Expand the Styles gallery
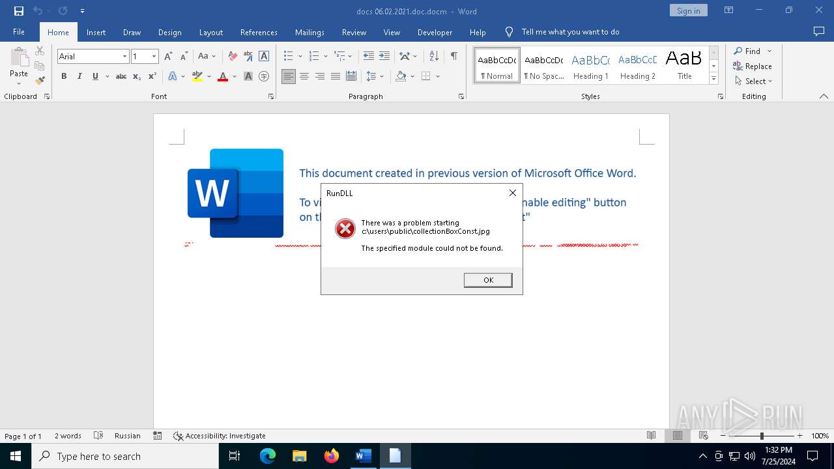Screen dimensions: 834x469 713,79
